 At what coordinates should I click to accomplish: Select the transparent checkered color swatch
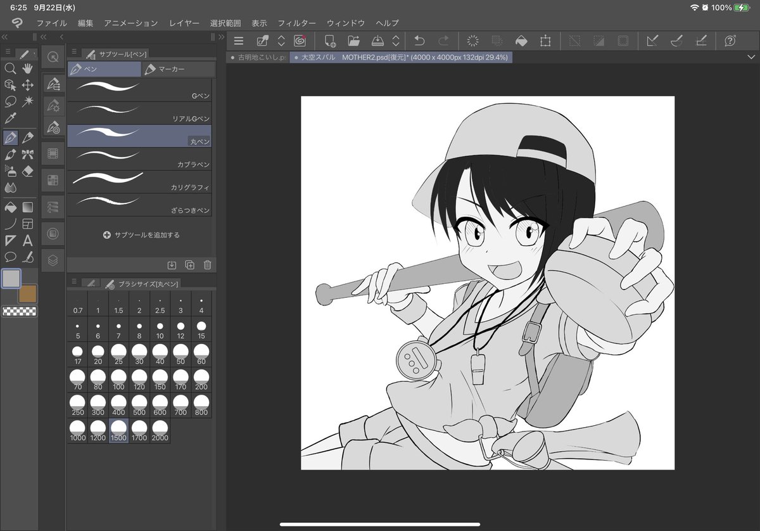click(20, 311)
